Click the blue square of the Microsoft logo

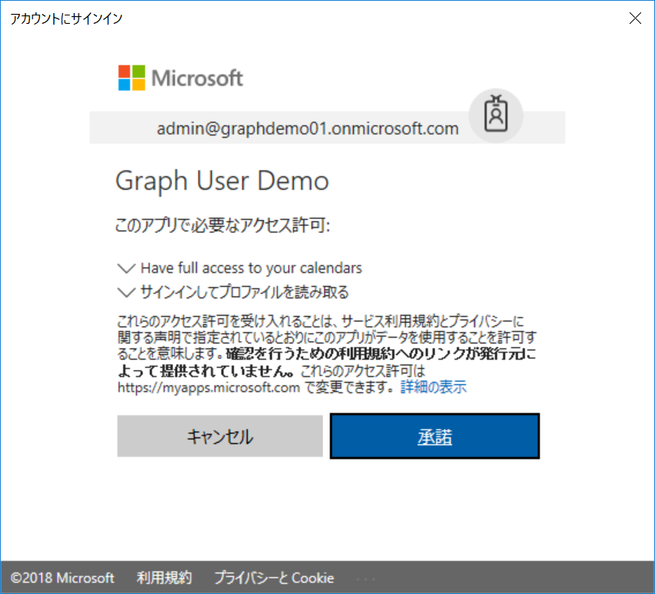124,85
